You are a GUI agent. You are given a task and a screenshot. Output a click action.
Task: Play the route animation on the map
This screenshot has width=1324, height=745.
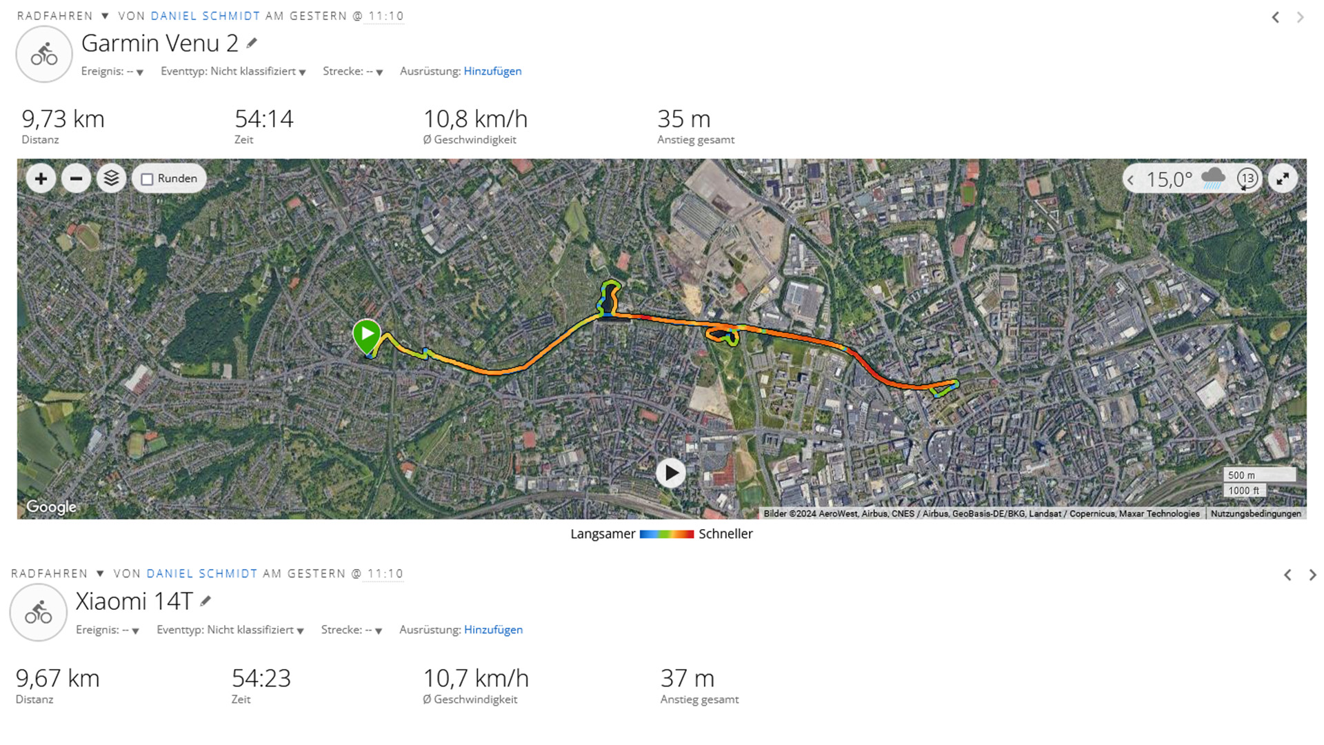pos(670,473)
